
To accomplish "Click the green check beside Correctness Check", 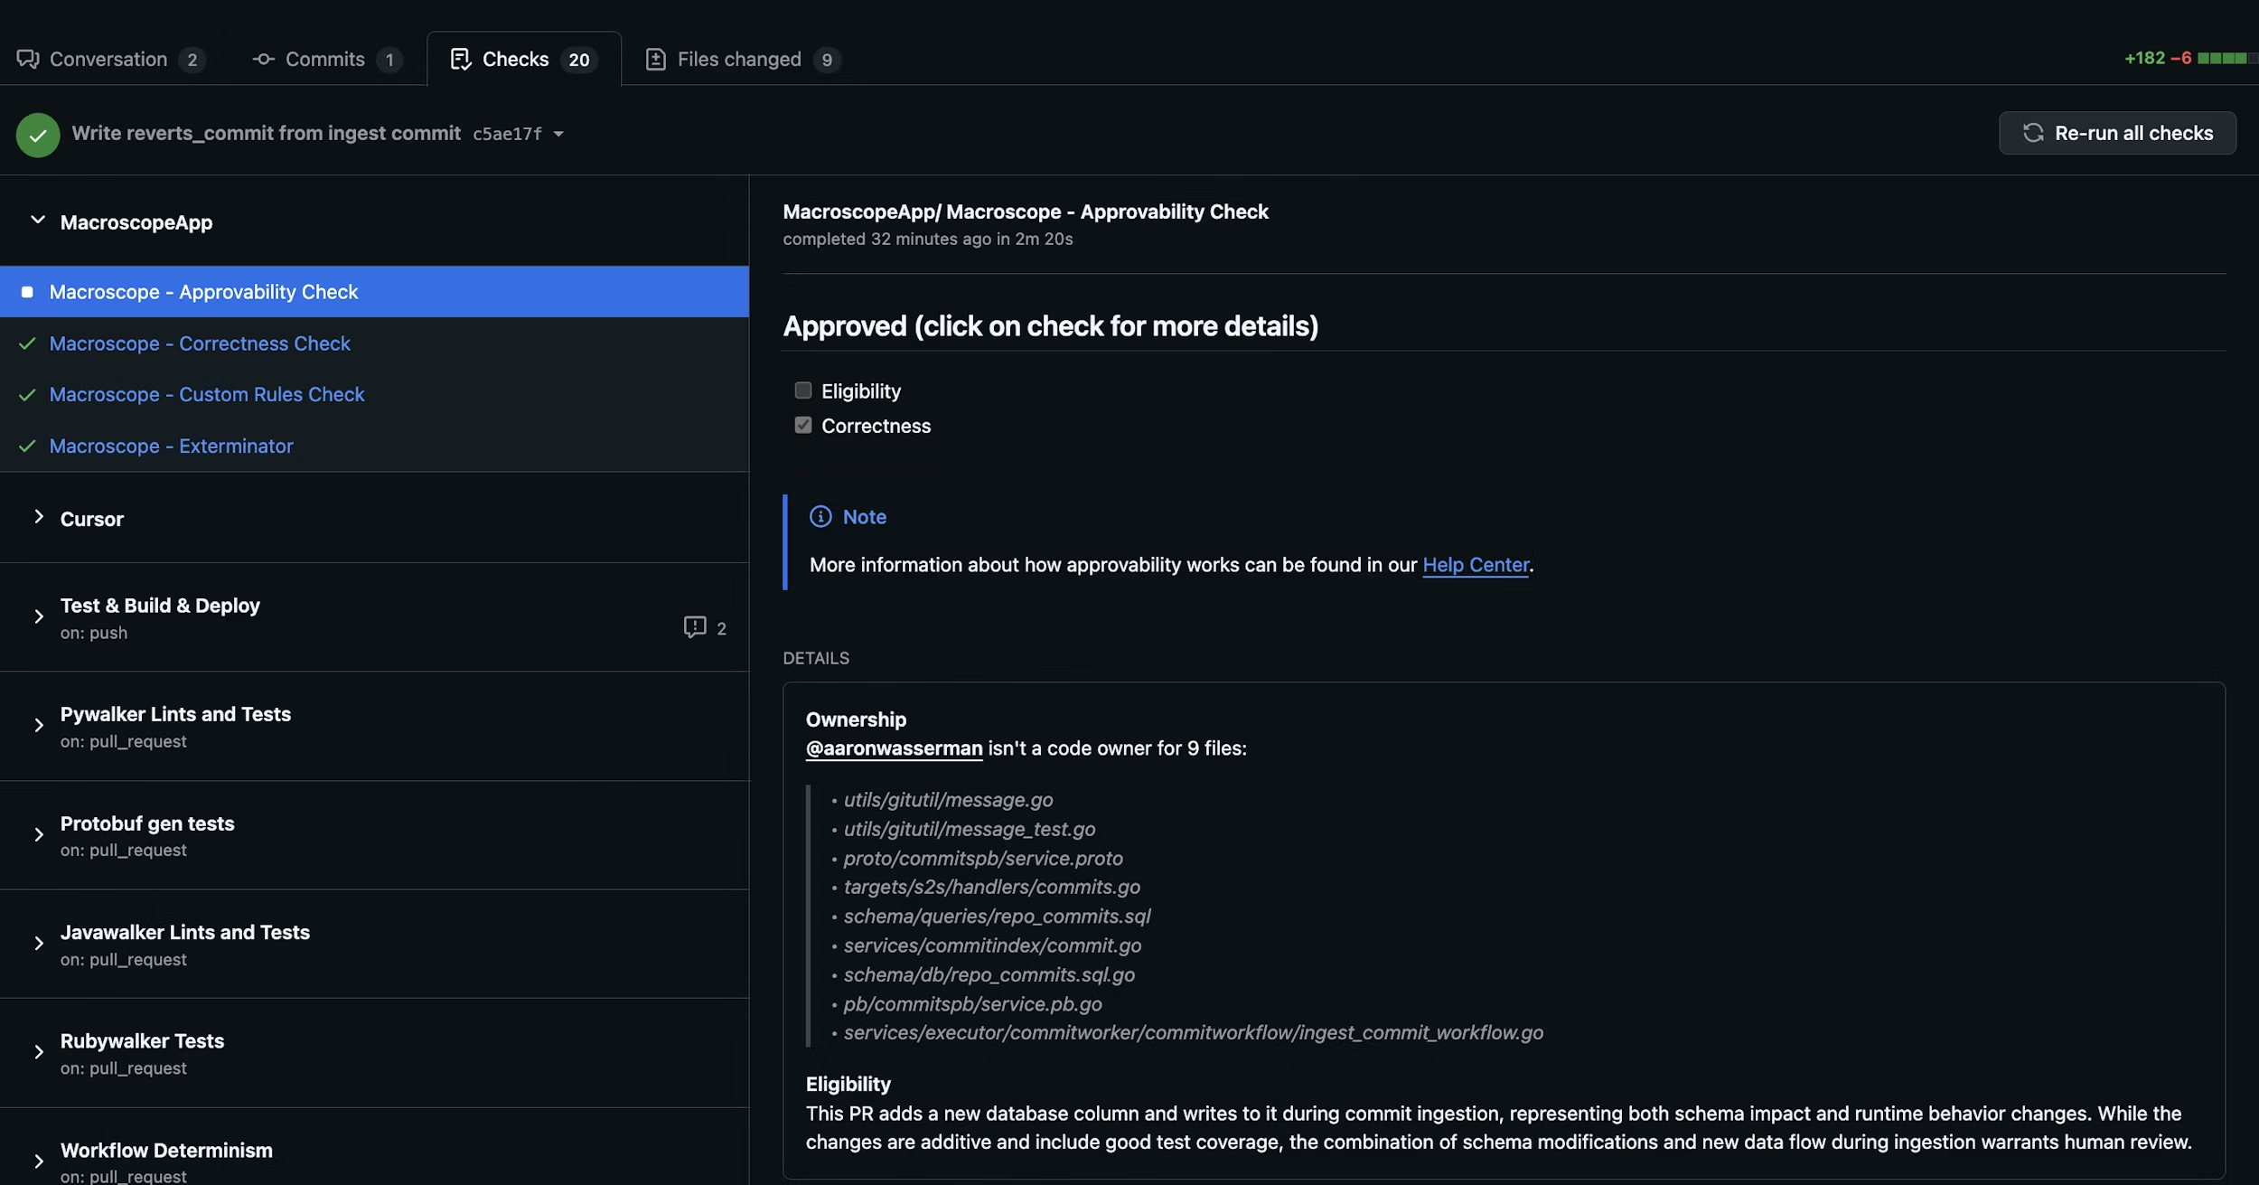I will click(x=28, y=343).
